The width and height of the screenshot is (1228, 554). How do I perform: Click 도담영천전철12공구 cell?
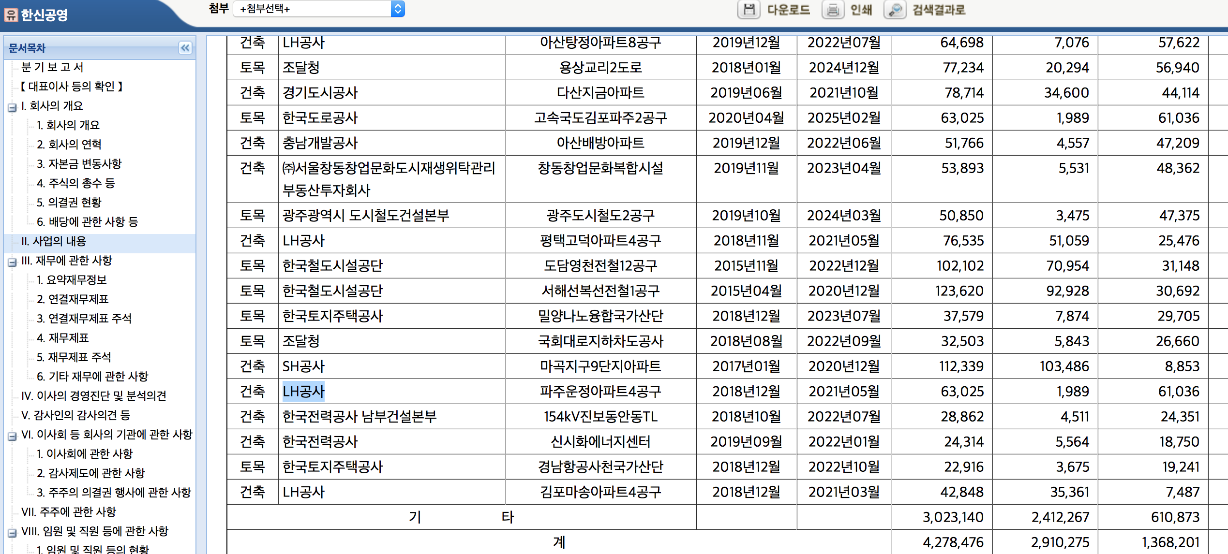pyautogui.click(x=600, y=266)
